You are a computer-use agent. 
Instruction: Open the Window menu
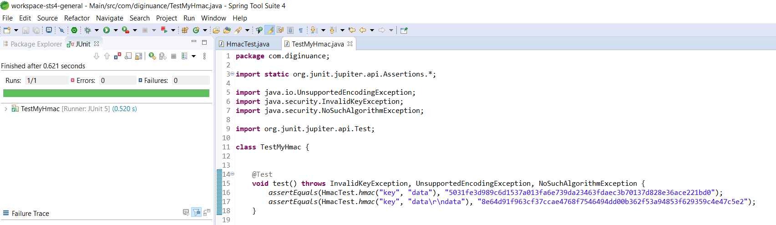(x=213, y=18)
